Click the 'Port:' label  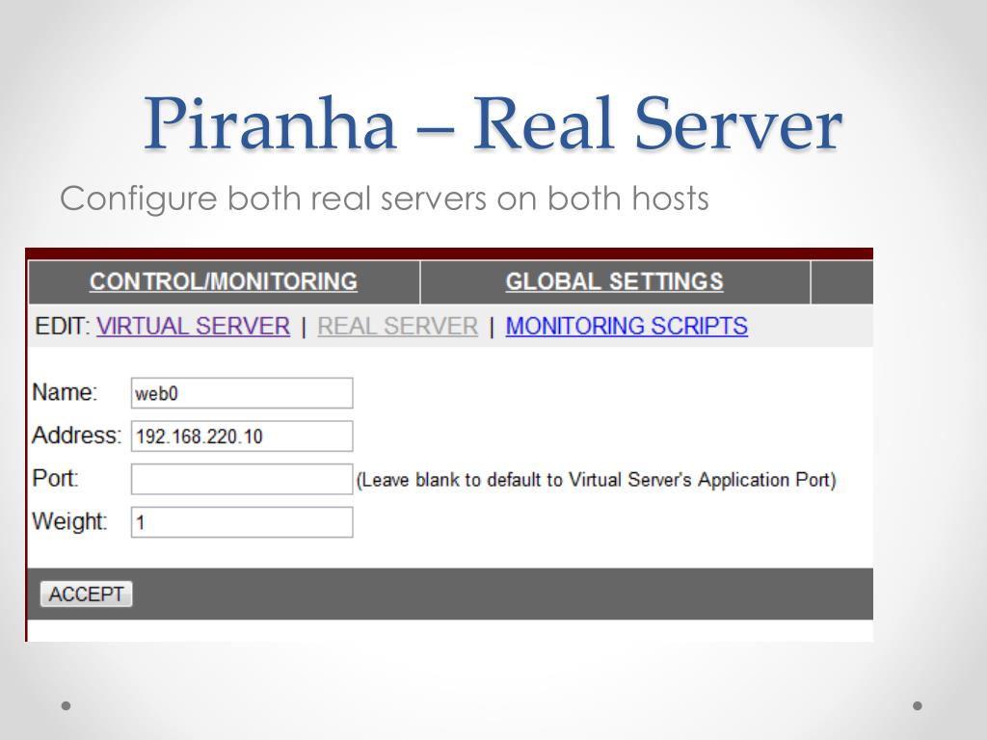pos(55,478)
